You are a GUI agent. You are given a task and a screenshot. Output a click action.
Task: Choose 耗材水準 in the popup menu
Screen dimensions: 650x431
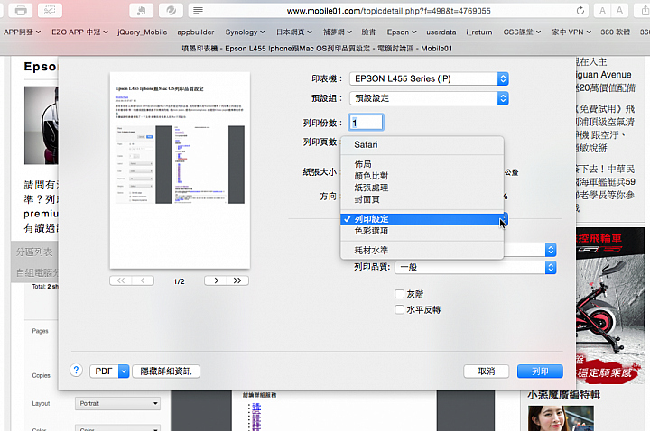[x=422, y=250]
